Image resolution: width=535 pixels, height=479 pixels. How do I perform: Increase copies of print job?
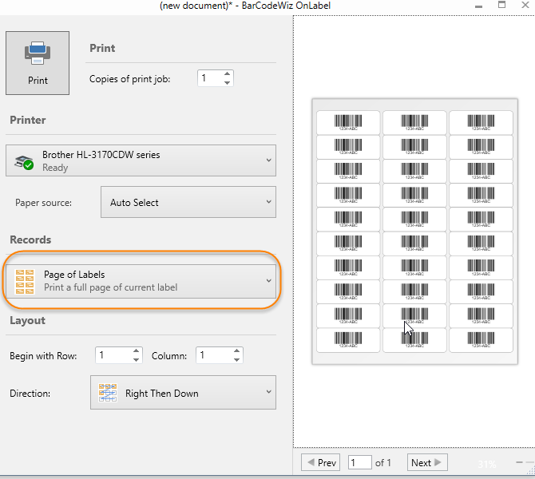tap(228, 73)
